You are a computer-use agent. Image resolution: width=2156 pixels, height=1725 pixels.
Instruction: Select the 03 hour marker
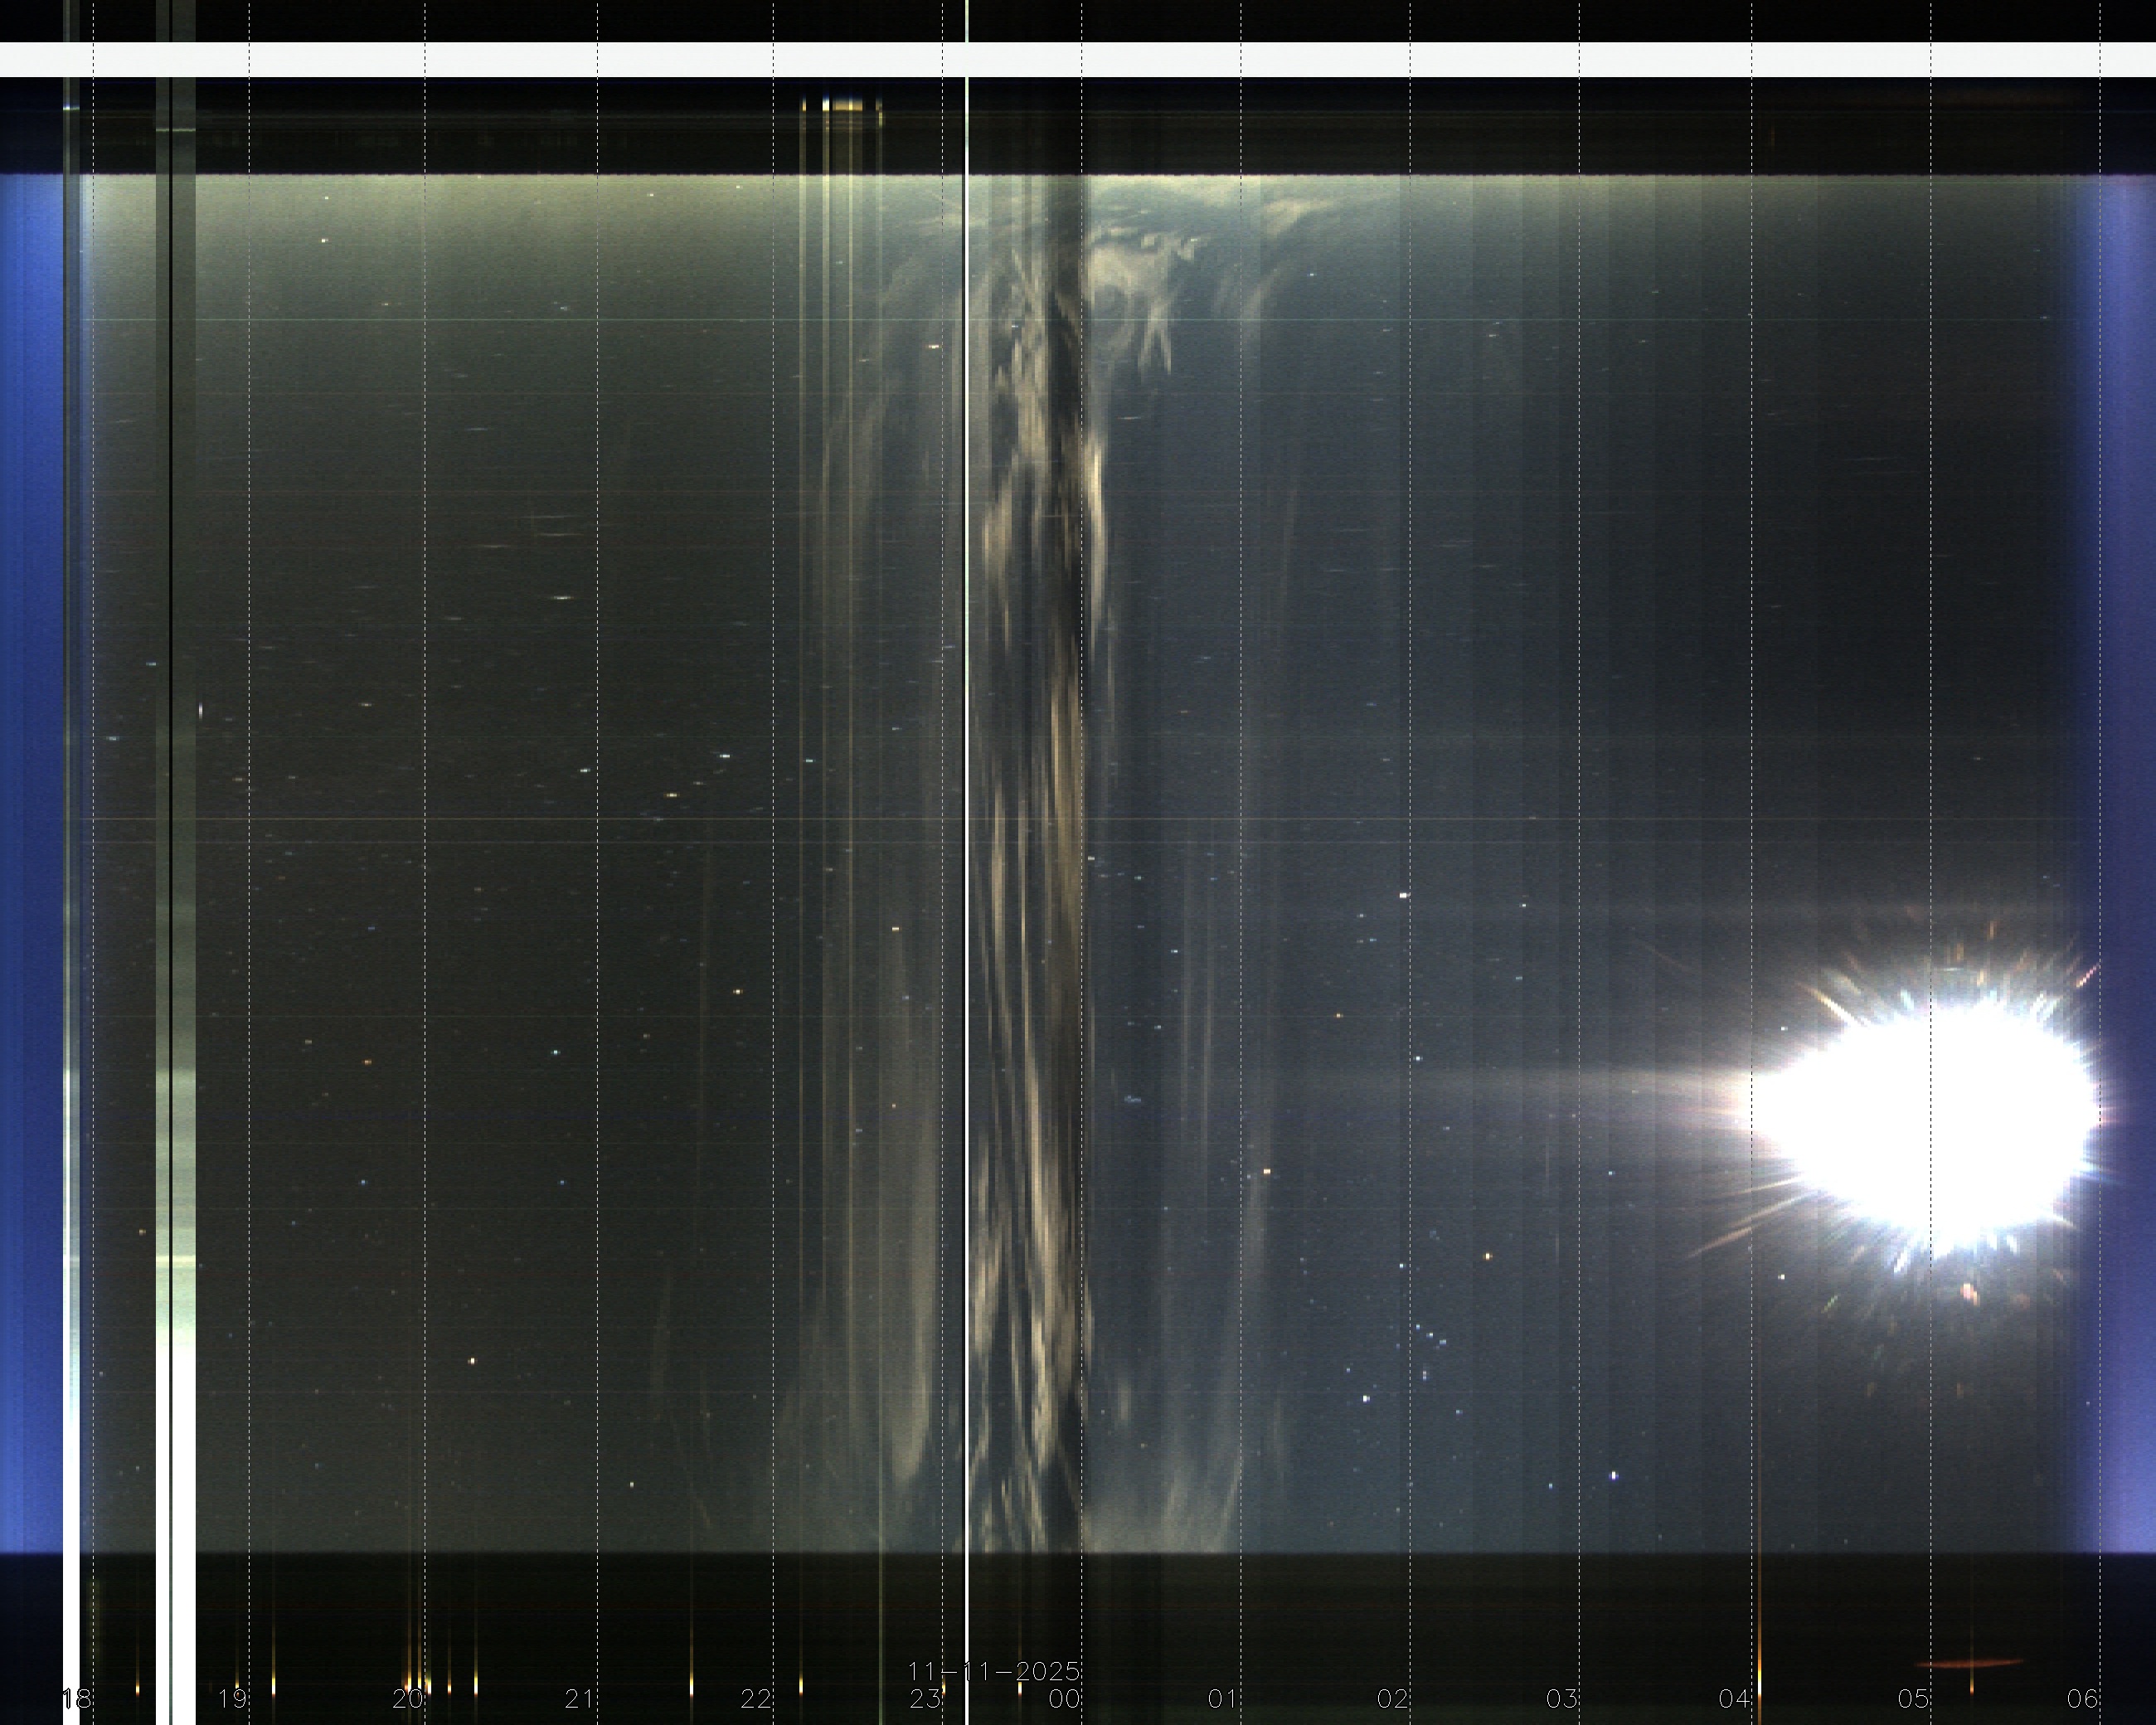[x=1562, y=1699]
